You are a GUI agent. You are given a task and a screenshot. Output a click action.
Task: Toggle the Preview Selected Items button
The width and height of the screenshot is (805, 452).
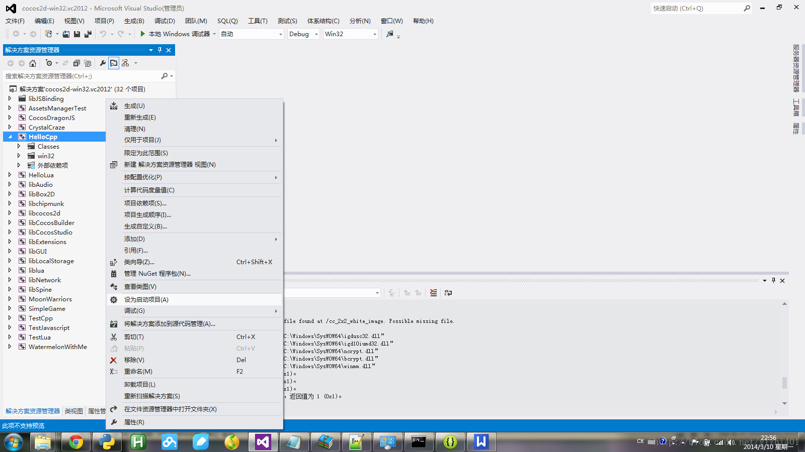(114, 63)
